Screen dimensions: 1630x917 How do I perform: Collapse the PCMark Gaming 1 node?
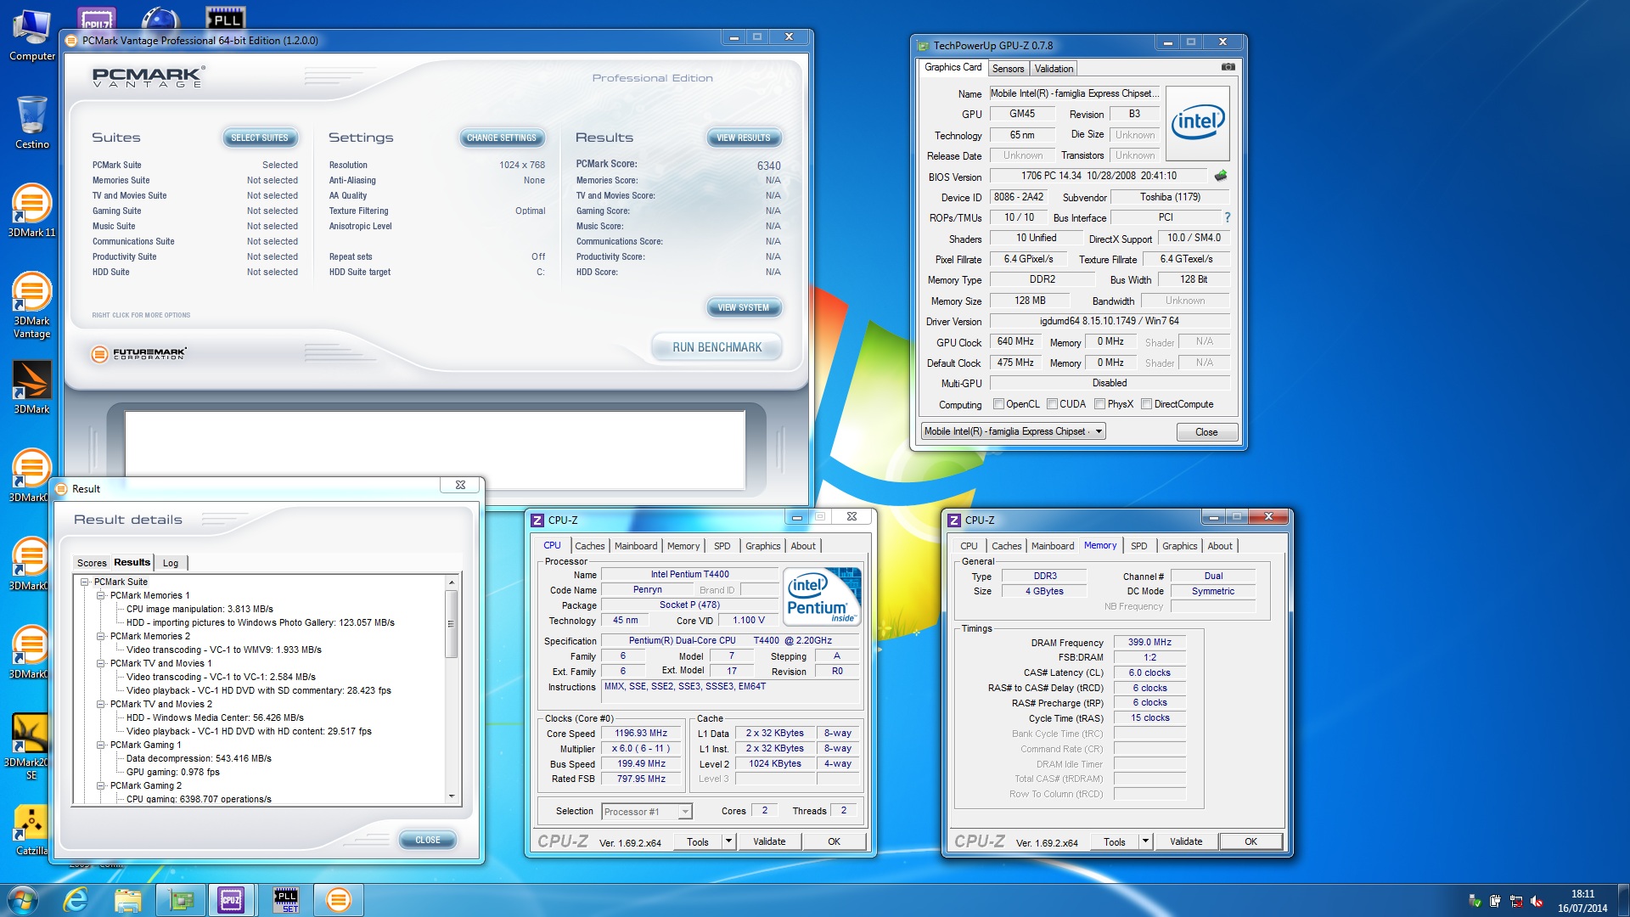(x=101, y=745)
